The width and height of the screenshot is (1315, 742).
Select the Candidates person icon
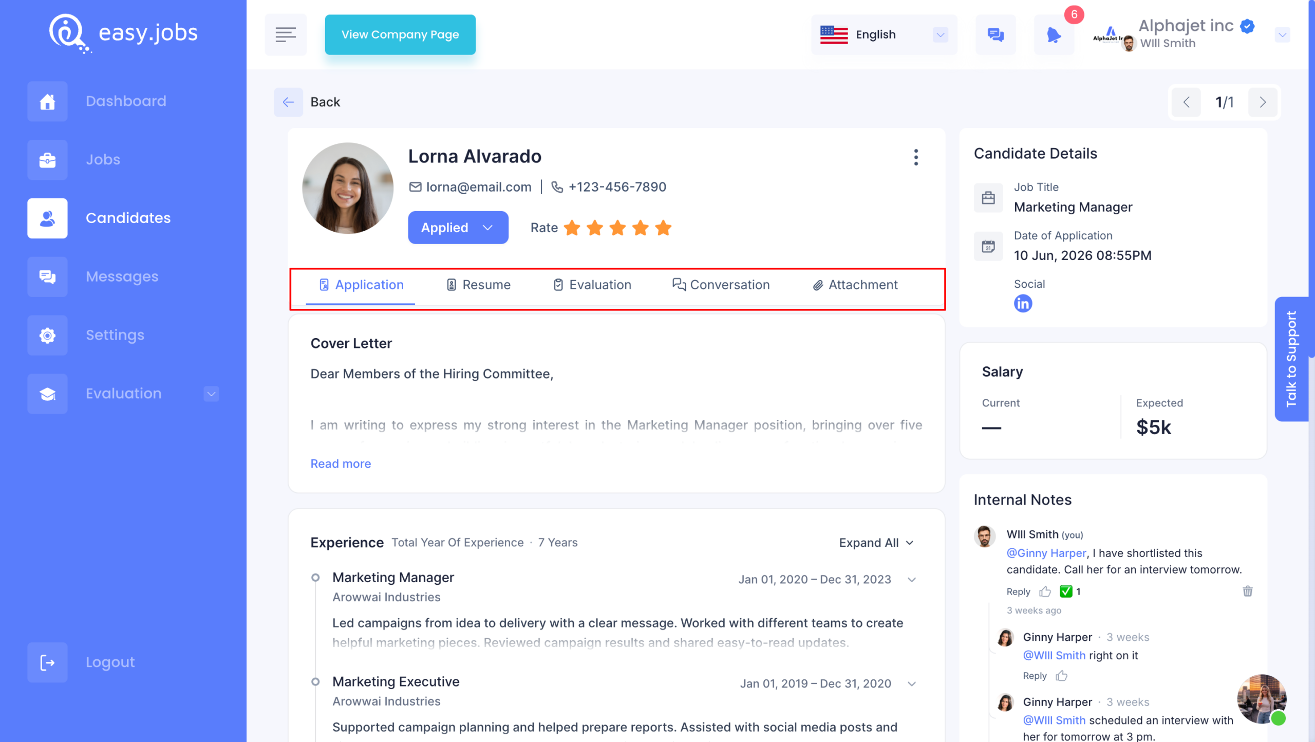point(47,218)
